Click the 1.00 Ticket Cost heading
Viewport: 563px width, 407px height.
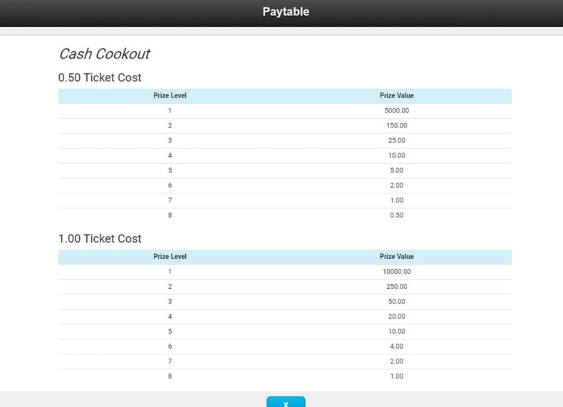click(x=100, y=238)
